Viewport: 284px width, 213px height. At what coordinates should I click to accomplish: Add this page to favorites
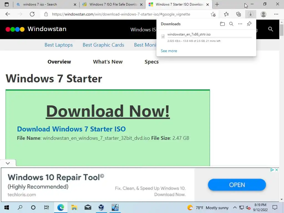(x=213, y=14)
